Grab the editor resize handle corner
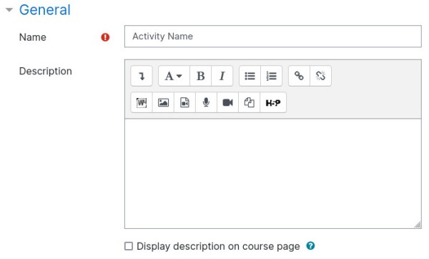 coord(418,225)
